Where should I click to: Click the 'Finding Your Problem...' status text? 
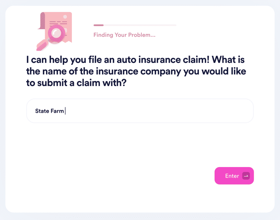coord(124,35)
